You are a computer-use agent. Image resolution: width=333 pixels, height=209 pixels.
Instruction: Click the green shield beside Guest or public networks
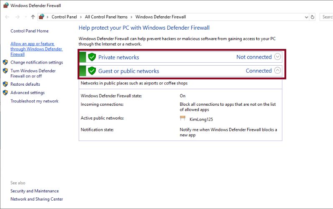pyautogui.click(x=92, y=71)
